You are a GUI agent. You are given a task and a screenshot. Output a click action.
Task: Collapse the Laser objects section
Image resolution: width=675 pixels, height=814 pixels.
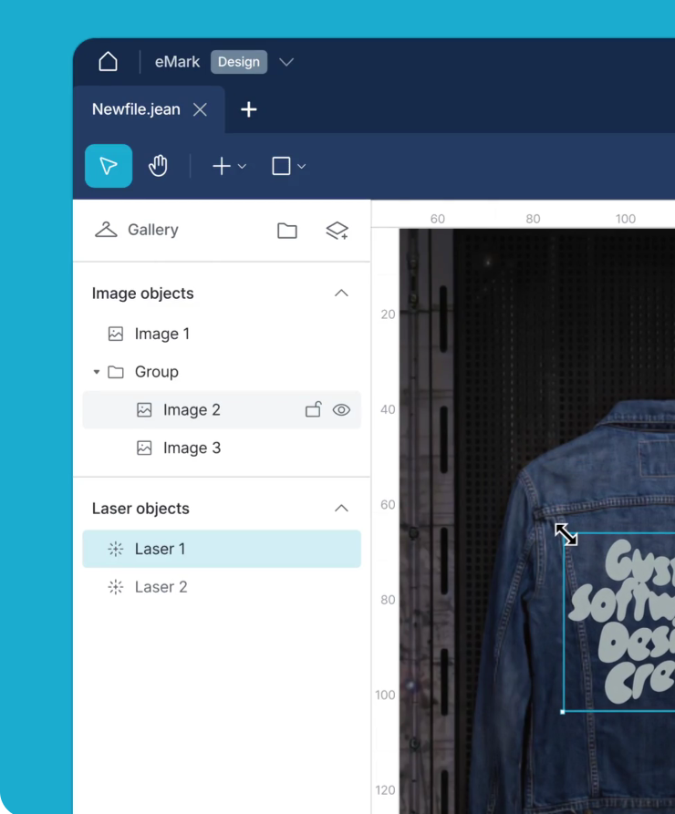[341, 509]
